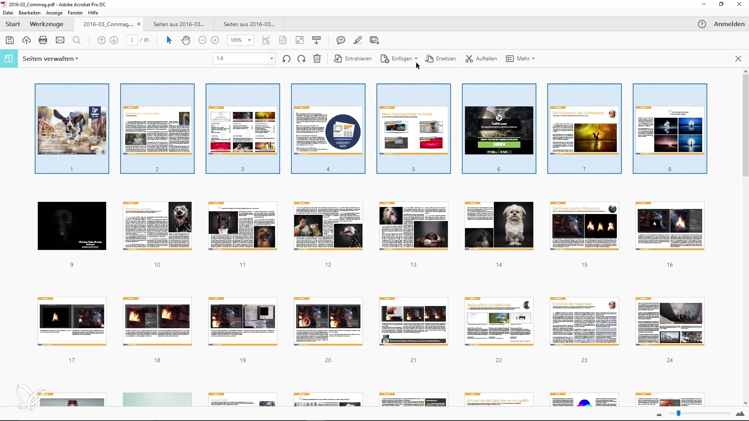The height and width of the screenshot is (421, 749).
Task: Adjust the thumbnail size slider handle
Action: (678, 413)
